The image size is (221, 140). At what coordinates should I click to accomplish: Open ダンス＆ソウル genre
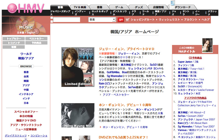pyautogui.click(x=120, y=13)
